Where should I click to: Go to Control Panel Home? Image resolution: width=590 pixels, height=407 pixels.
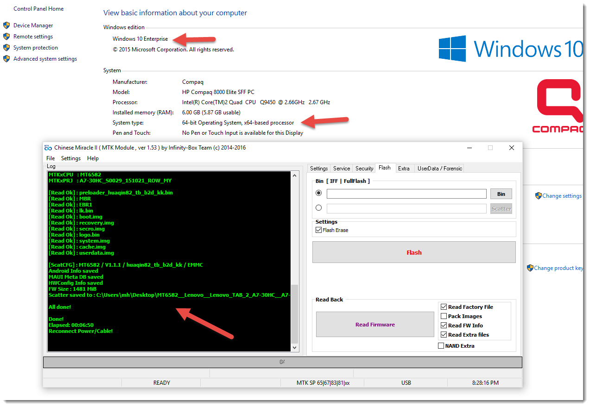(38, 9)
